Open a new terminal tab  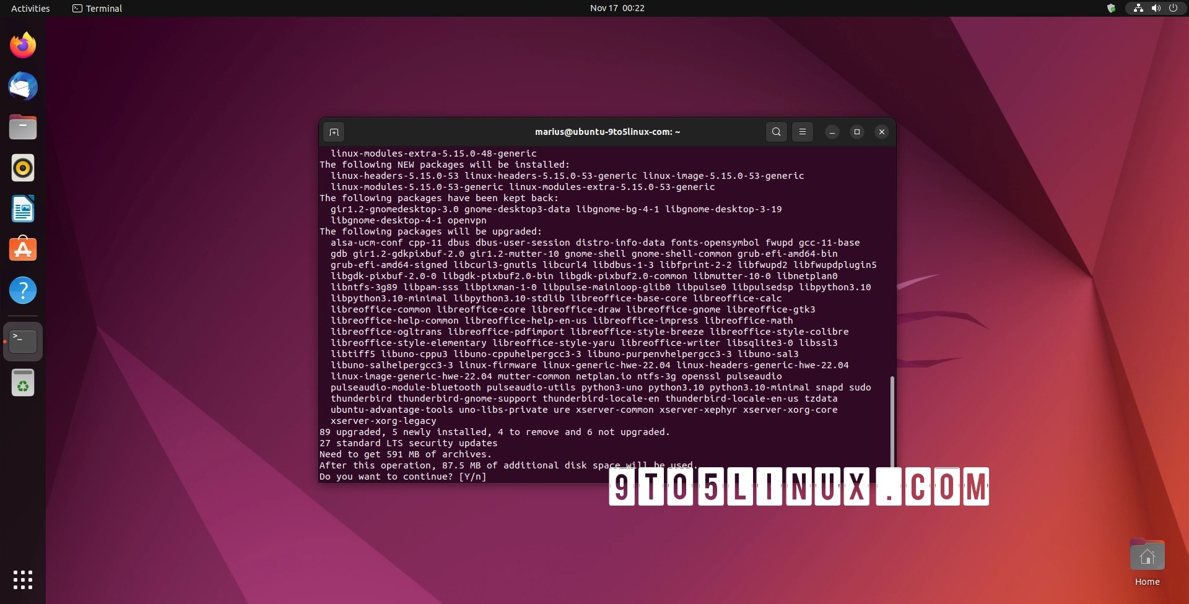point(334,132)
